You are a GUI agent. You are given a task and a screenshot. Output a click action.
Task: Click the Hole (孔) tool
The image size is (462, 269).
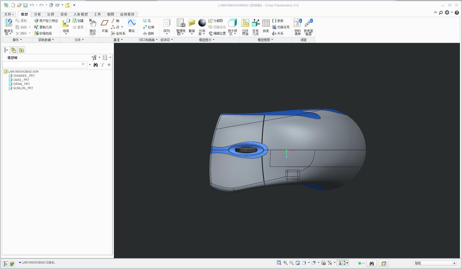click(147, 21)
